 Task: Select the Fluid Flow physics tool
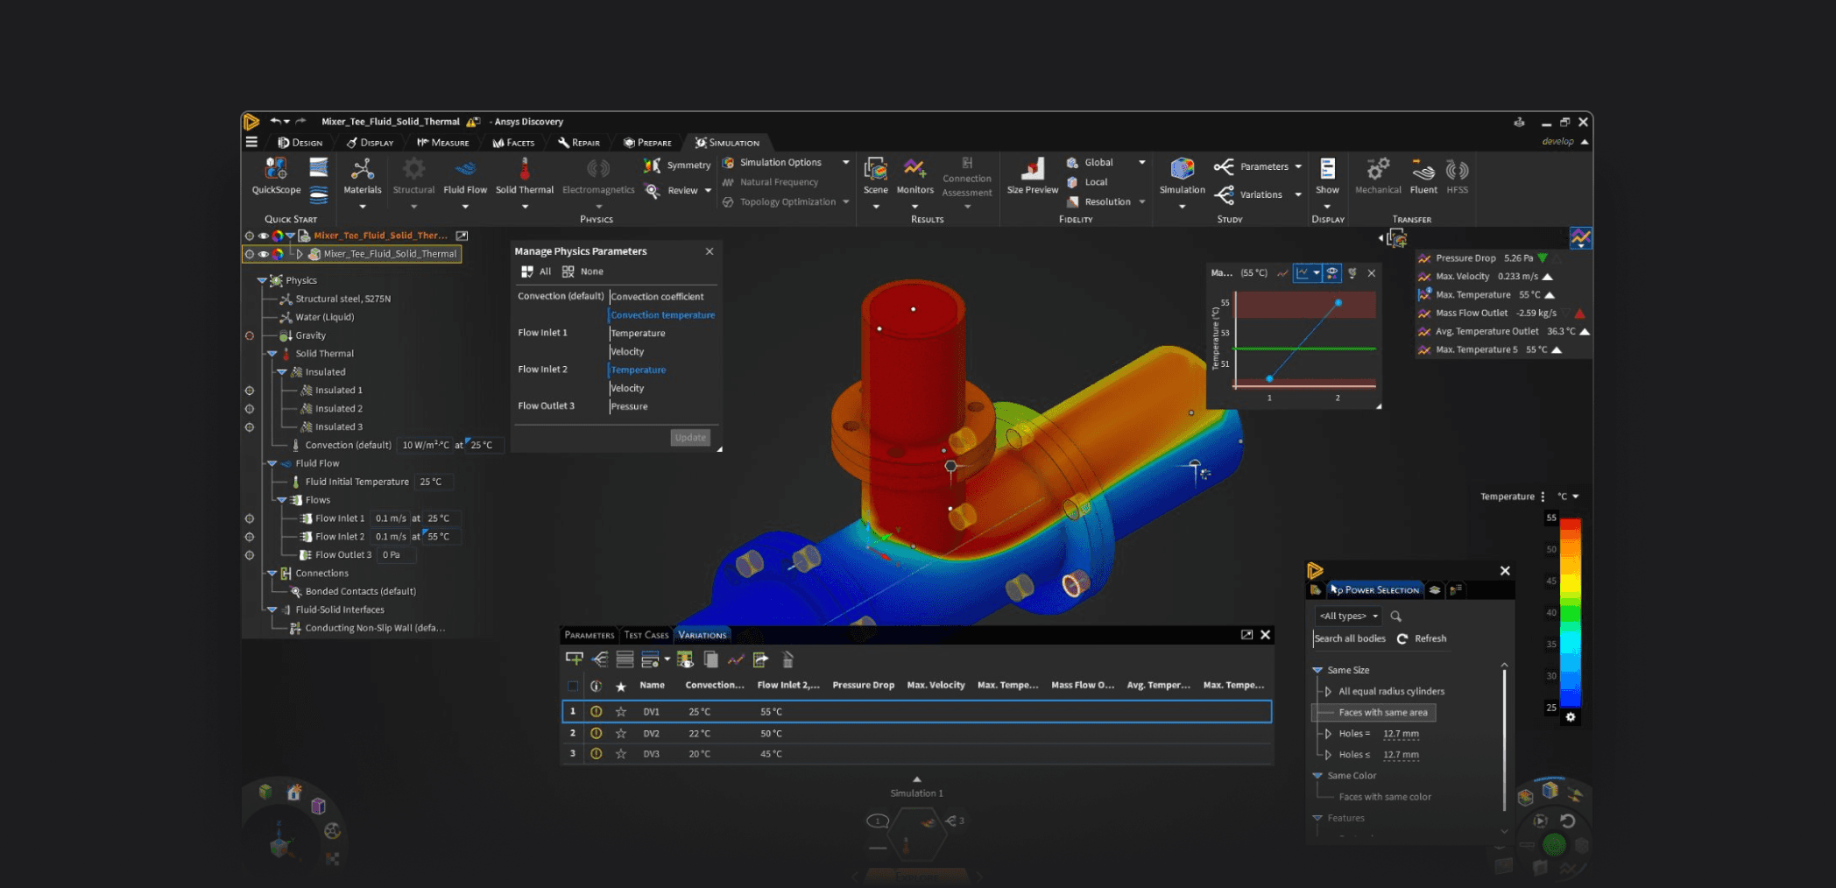click(465, 176)
